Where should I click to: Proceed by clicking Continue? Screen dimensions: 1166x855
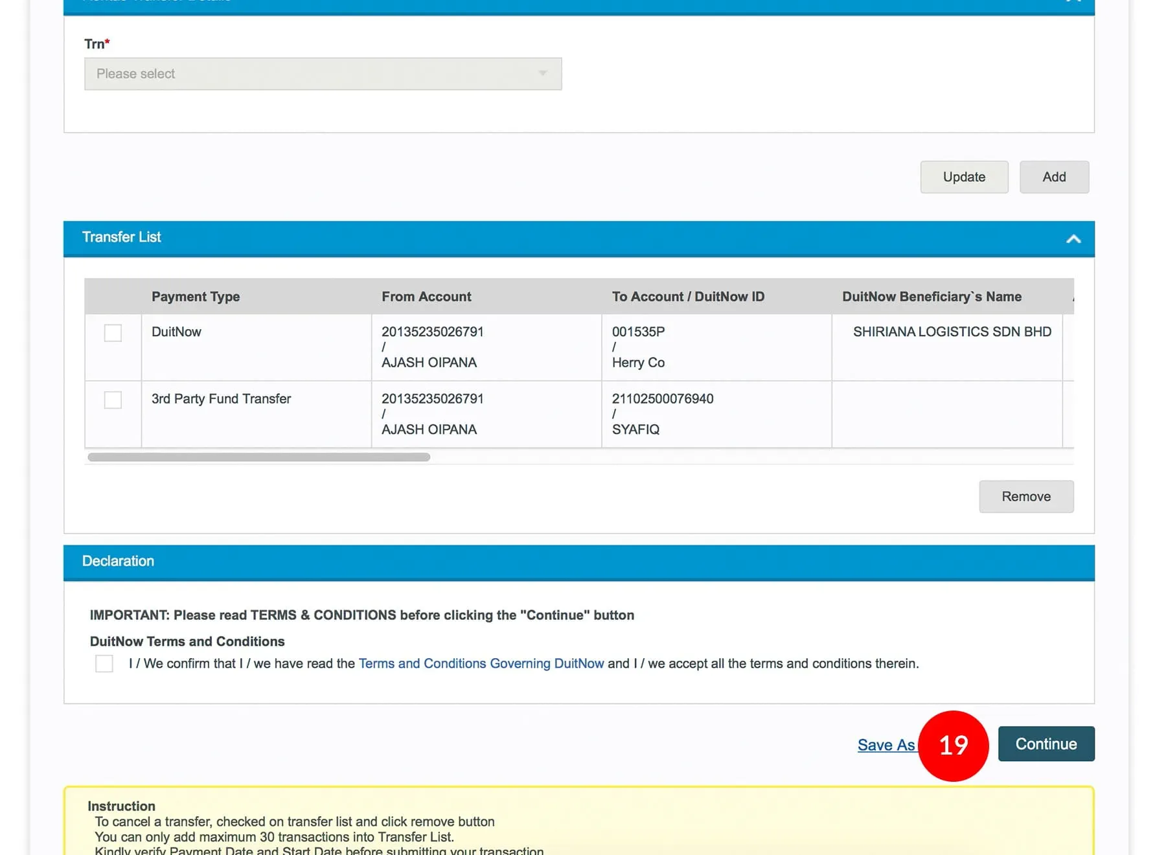[1046, 744]
